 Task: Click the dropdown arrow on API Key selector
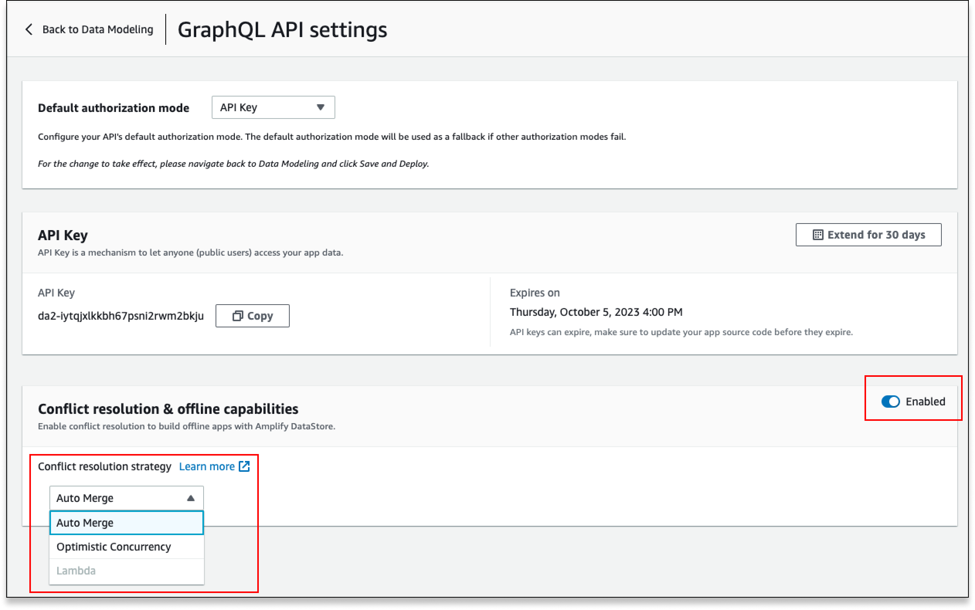(x=320, y=108)
